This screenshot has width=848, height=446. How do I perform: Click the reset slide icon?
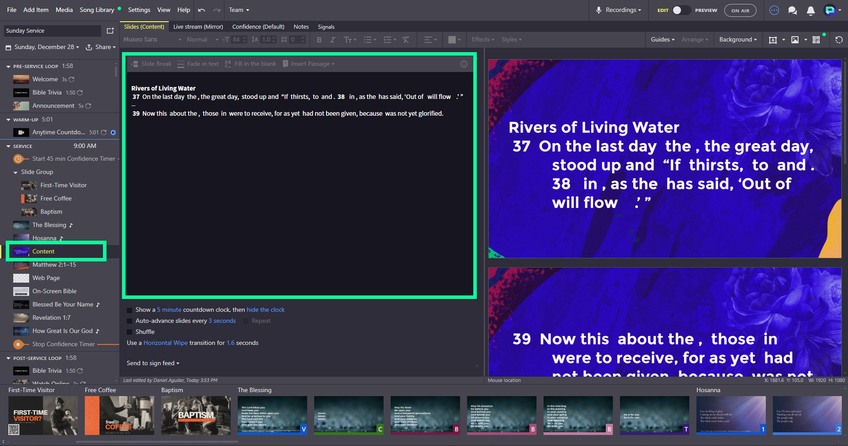(839, 40)
